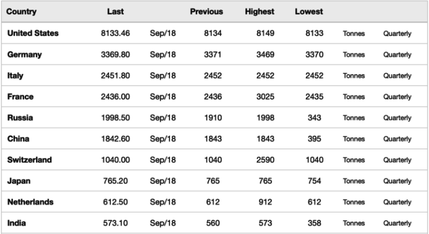Screen dimensions: 429x234
Task: Click Russia's lowest value 343
Action: coord(315,118)
